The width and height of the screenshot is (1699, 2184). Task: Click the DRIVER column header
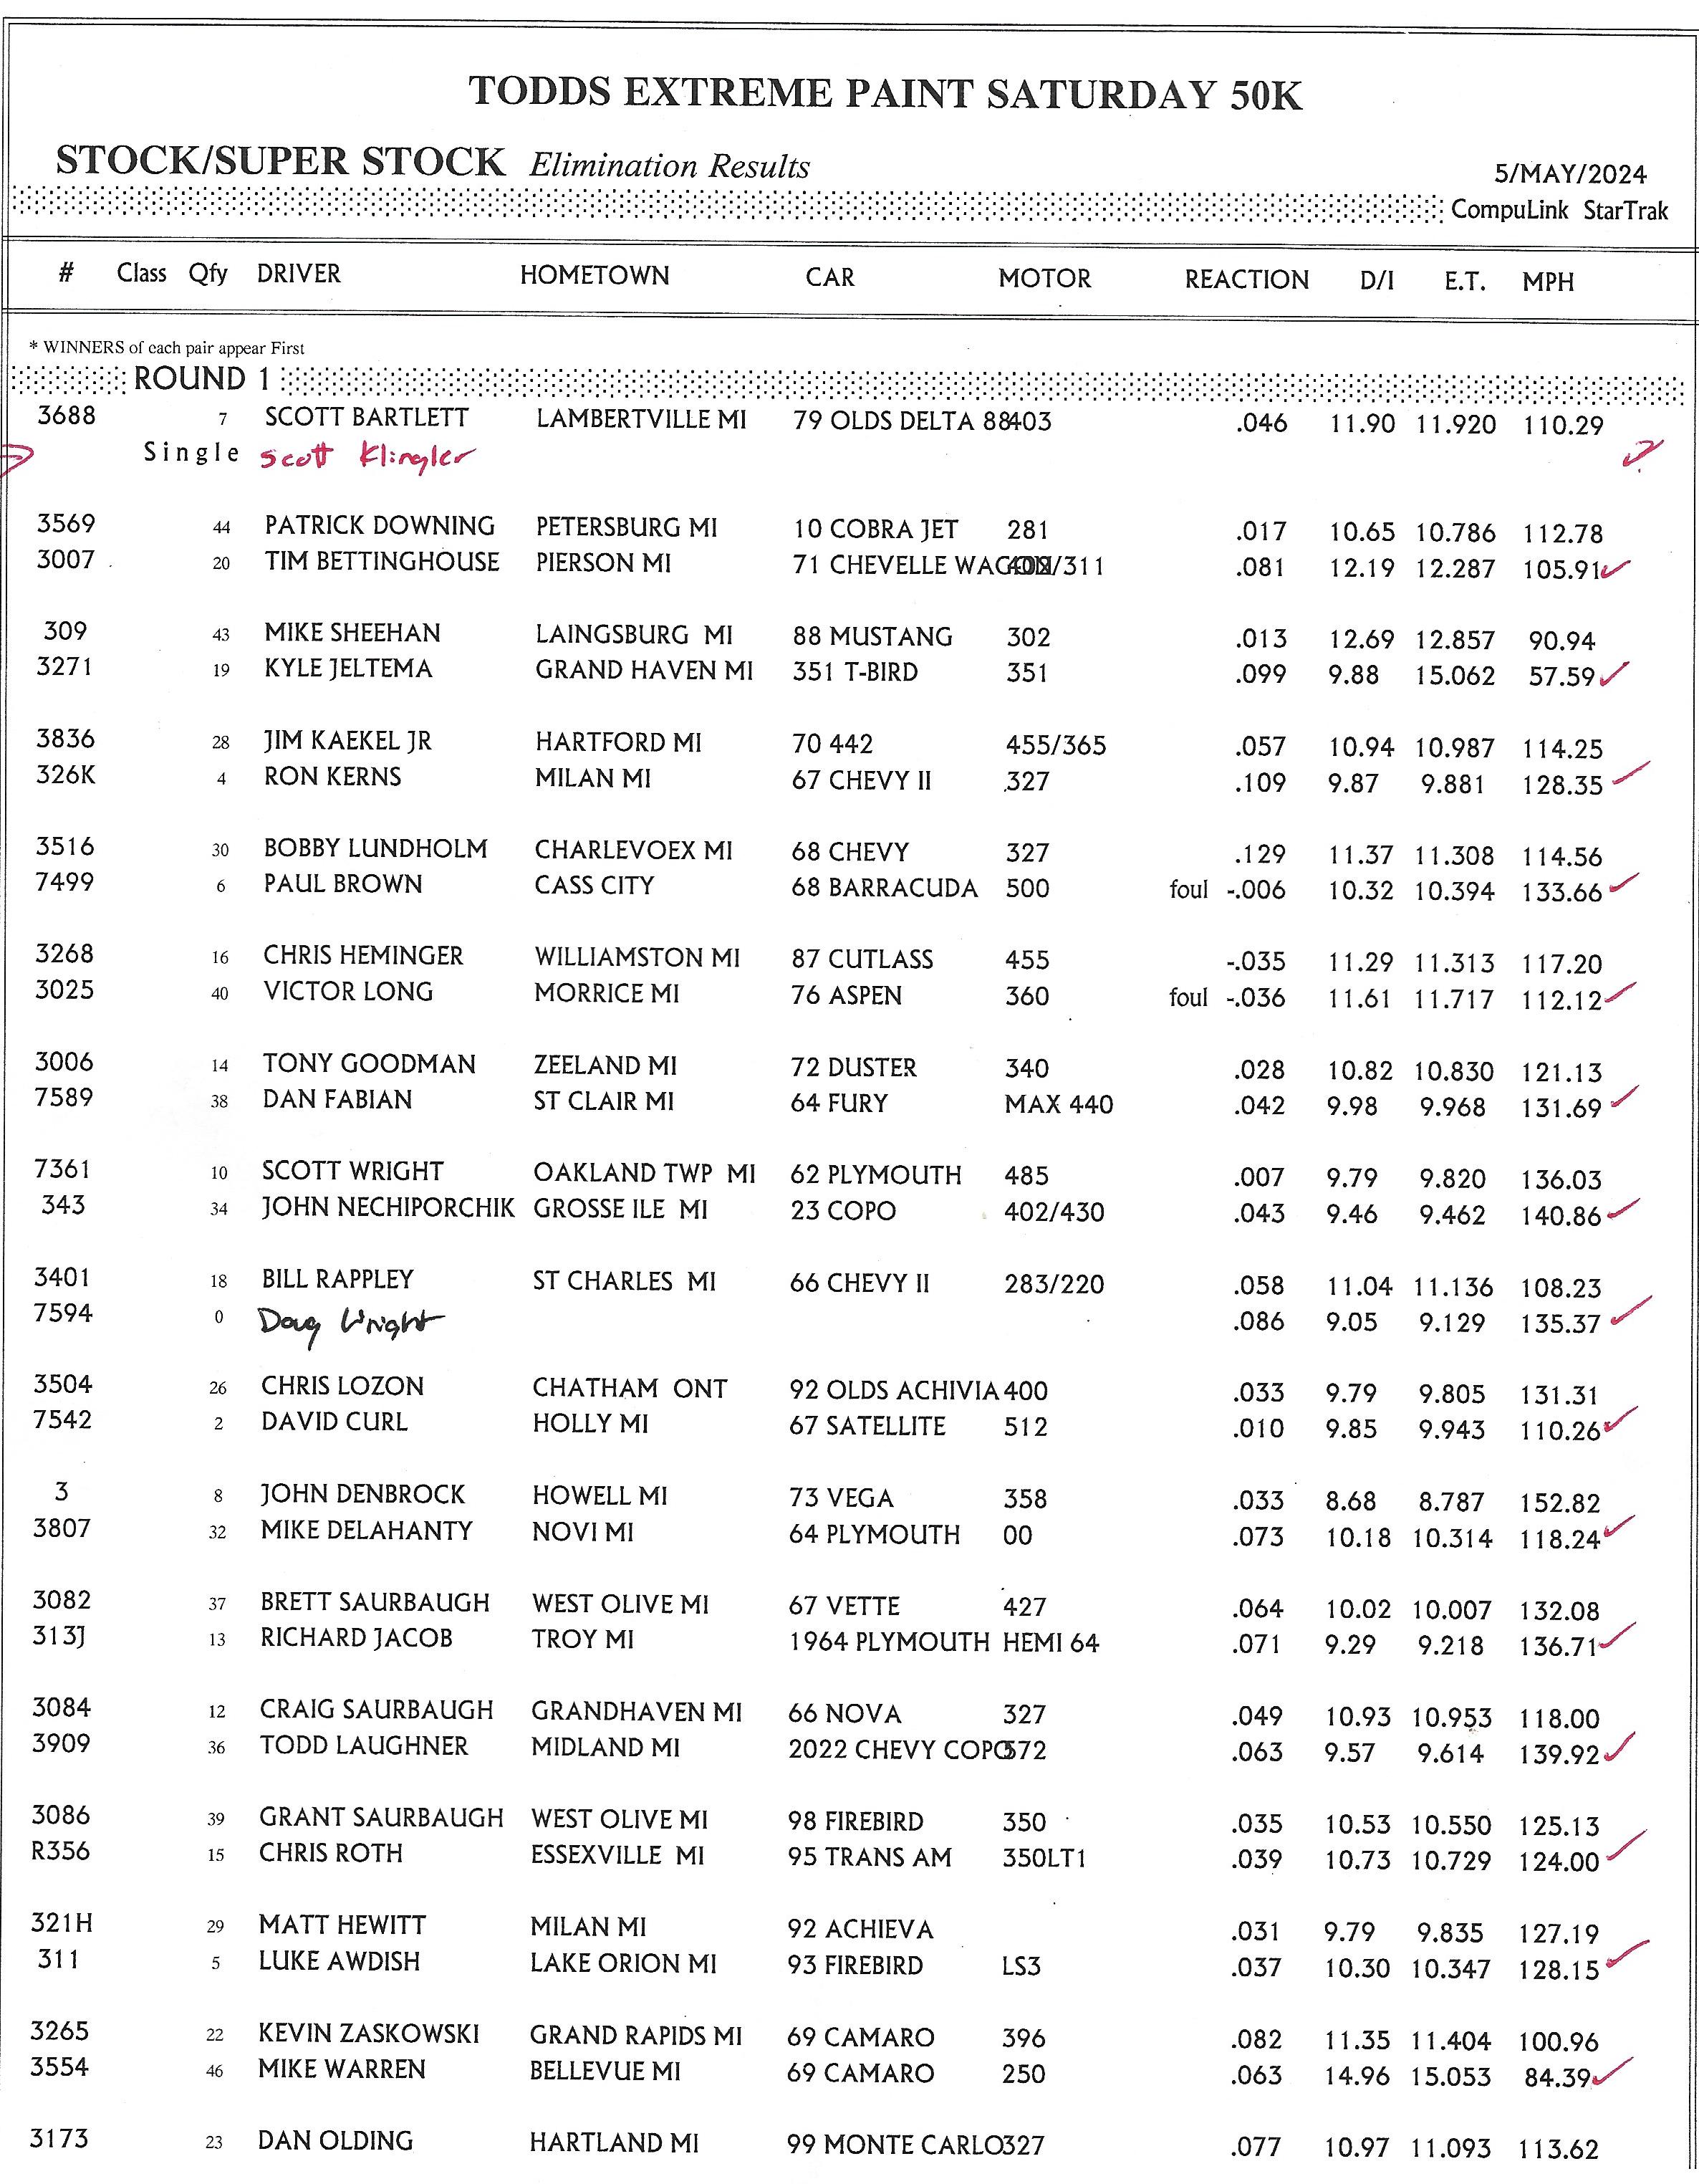point(298,274)
